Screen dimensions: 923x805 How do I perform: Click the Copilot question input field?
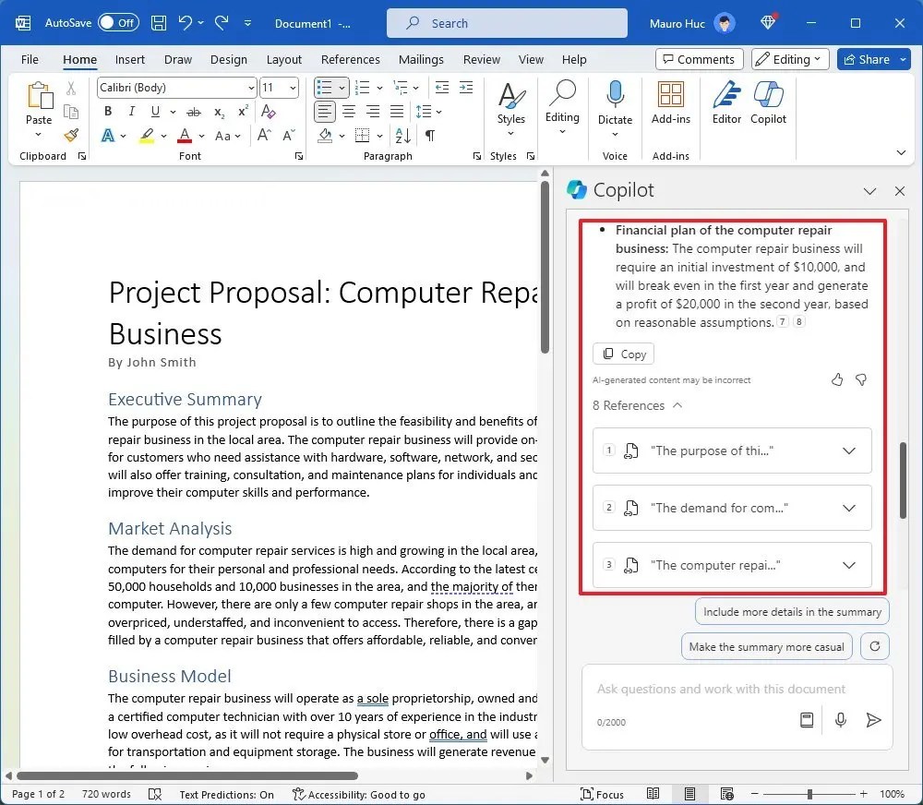(720, 690)
